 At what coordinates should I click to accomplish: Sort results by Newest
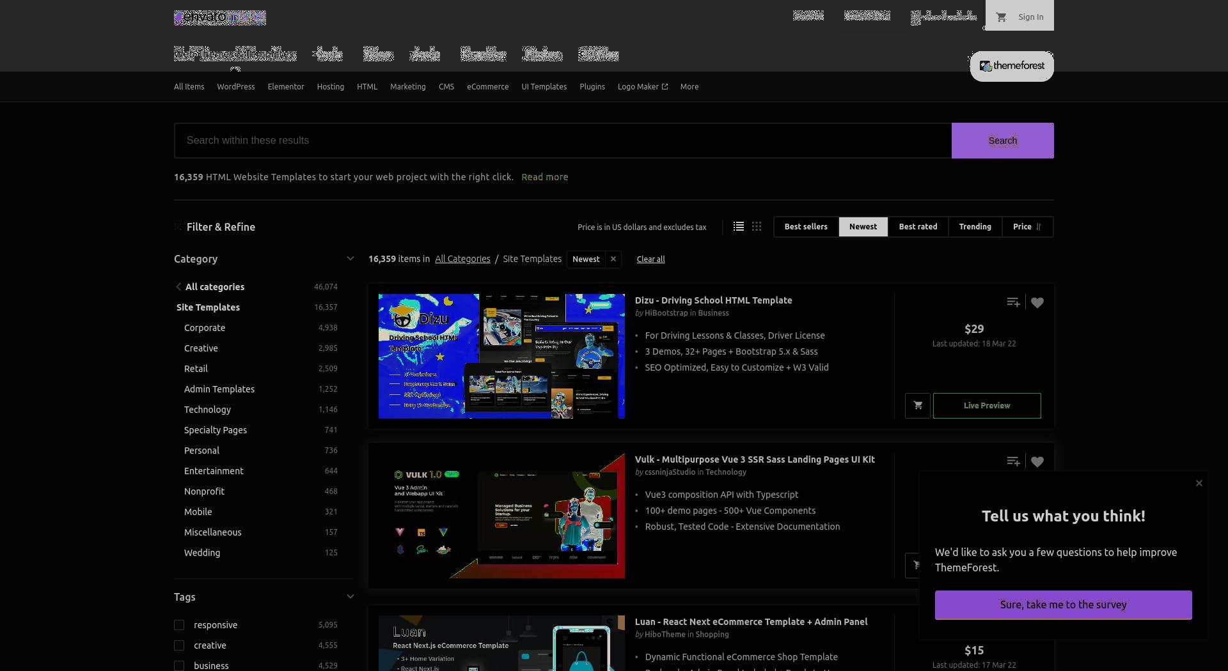[x=863, y=227]
